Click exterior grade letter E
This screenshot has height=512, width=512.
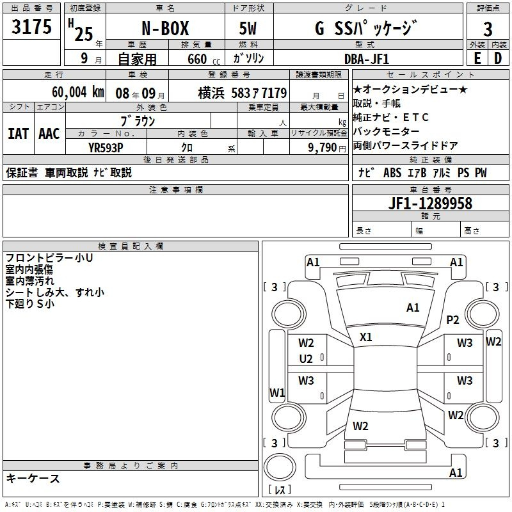click(477, 58)
